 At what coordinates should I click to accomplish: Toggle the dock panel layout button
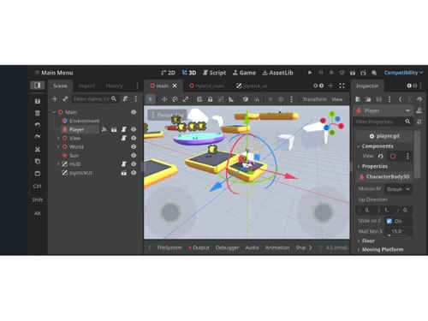[38, 86]
